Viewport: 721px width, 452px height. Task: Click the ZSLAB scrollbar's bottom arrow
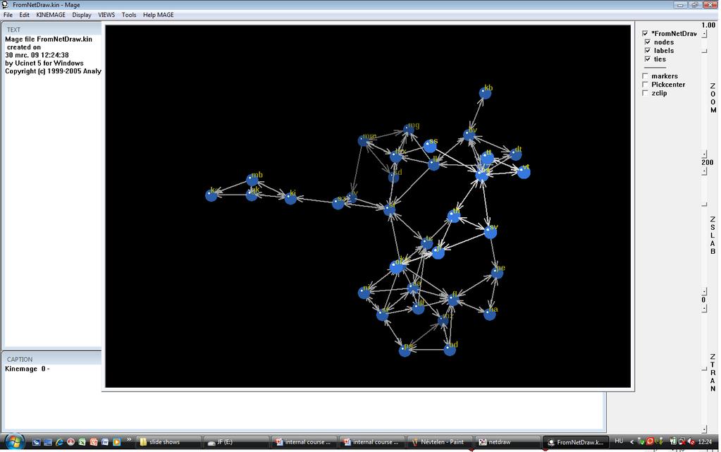705,291
